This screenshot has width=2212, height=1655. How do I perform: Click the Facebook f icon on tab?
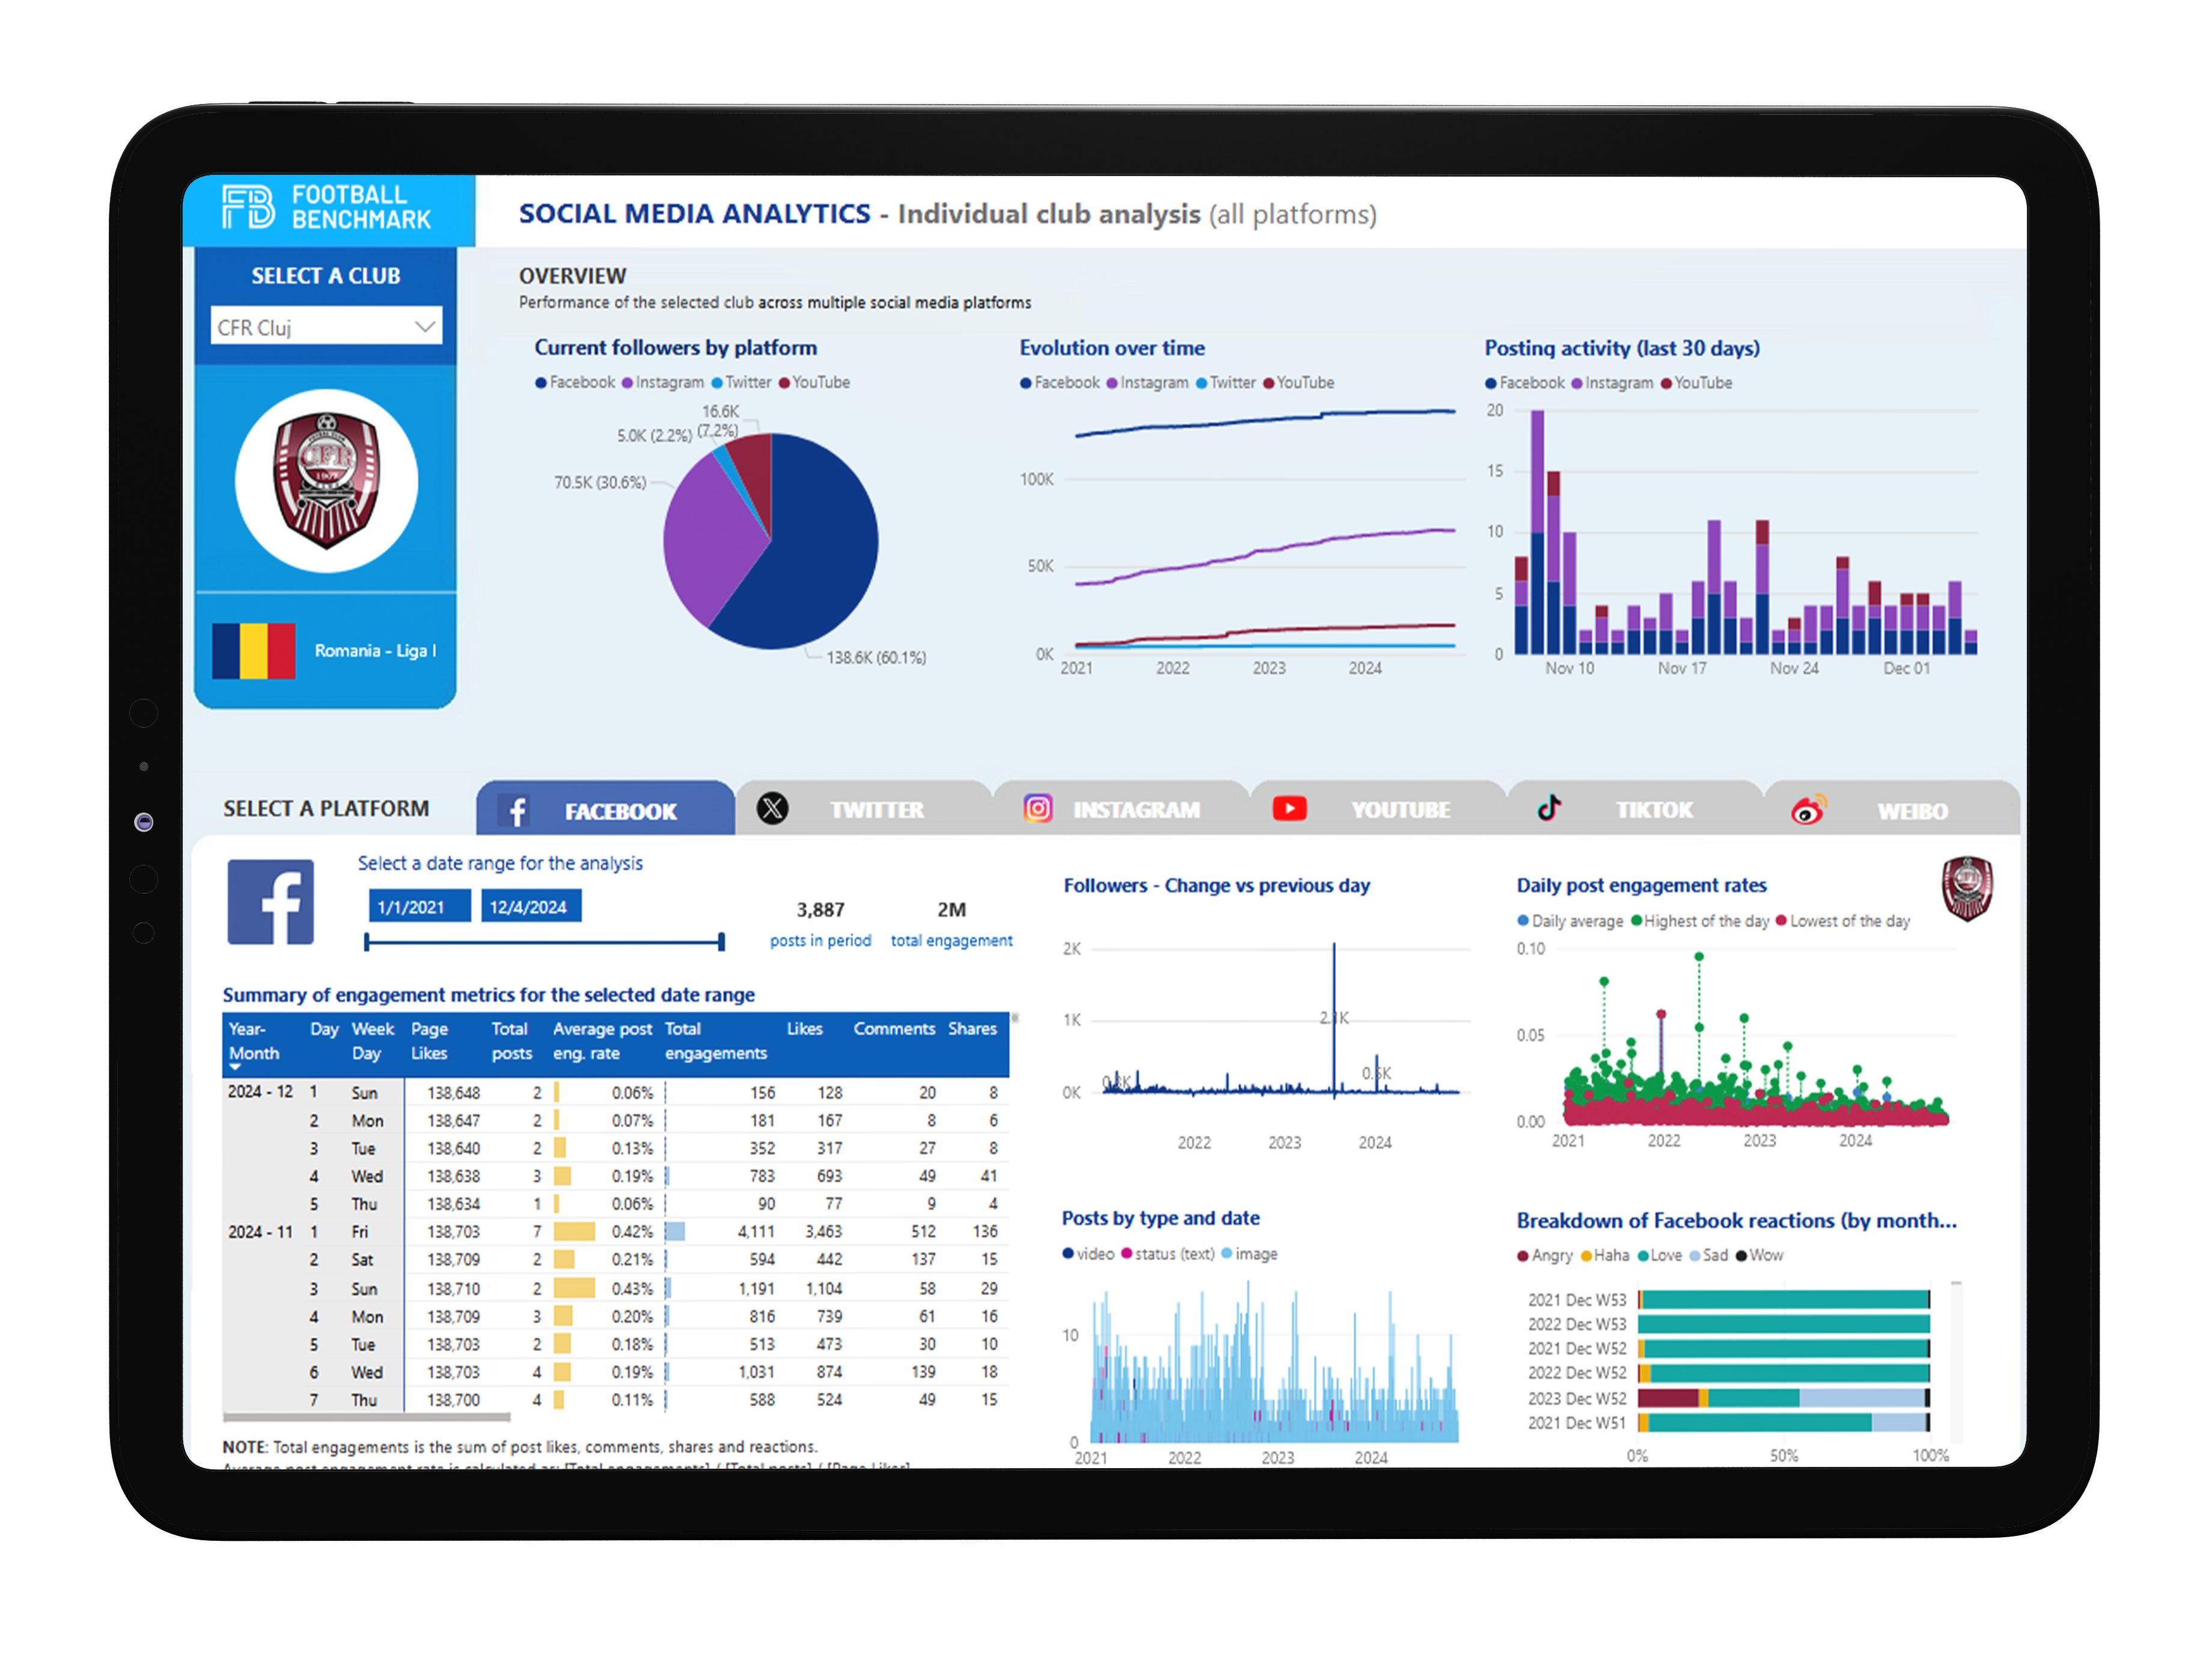click(x=516, y=811)
